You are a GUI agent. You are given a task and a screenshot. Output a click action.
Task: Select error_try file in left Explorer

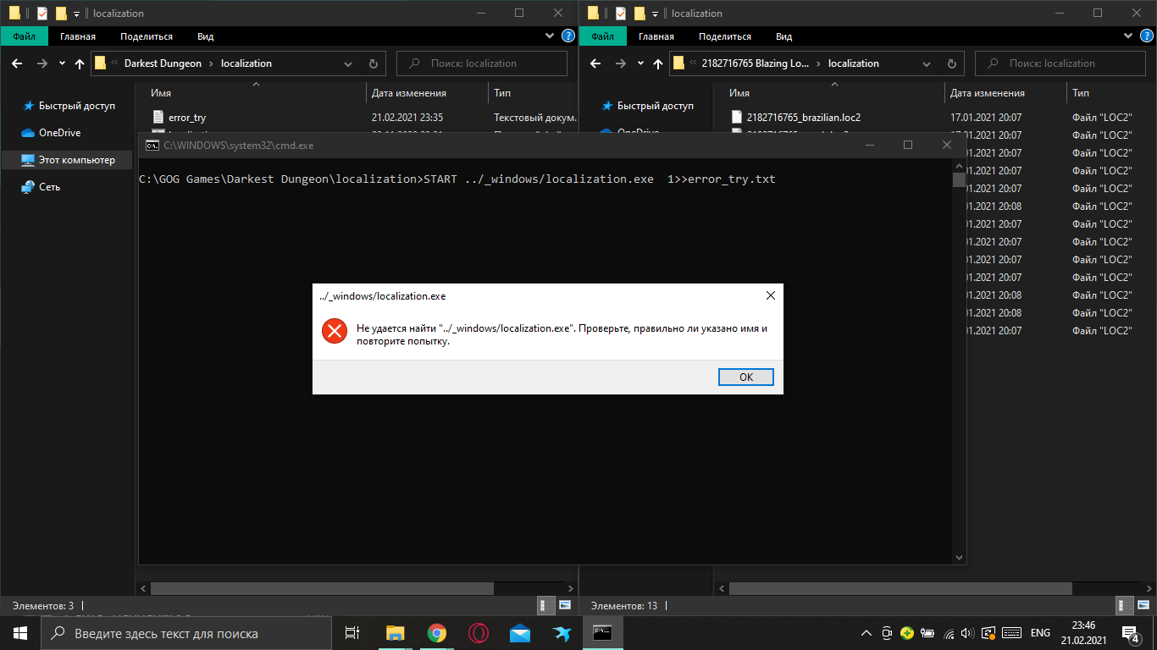187,118
